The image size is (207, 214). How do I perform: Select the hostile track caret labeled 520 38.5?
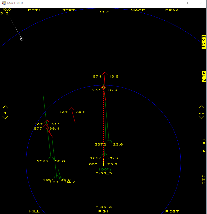tap(47, 121)
